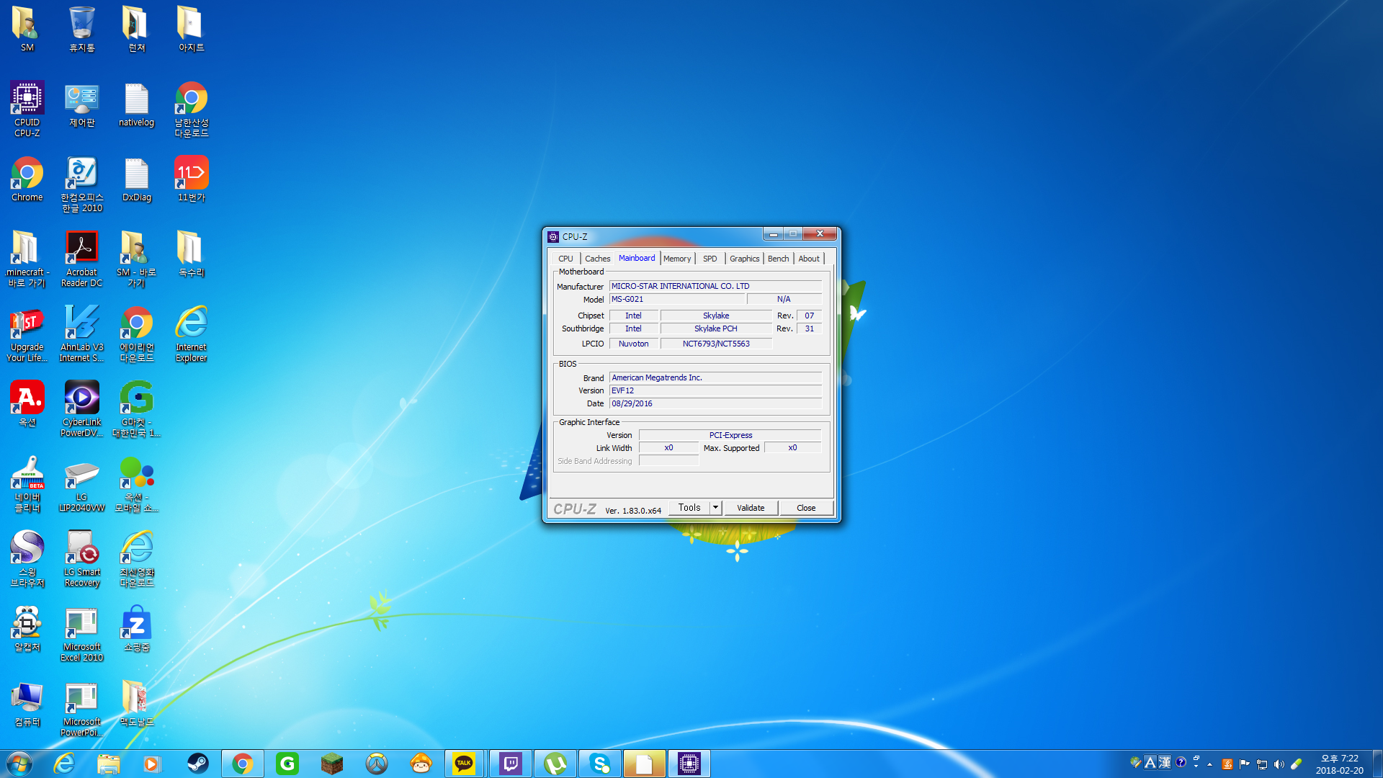Open the 컴퓨터 Computer desktop icon
Screen dimensions: 1383x778
(x=27, y=705)
